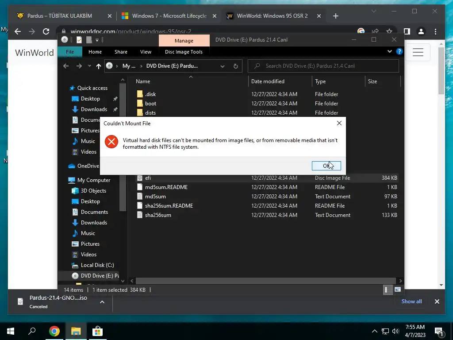Open a new Chrome tab
The height and width of the screenshot is (340, 453).
(x=335, y=16)
